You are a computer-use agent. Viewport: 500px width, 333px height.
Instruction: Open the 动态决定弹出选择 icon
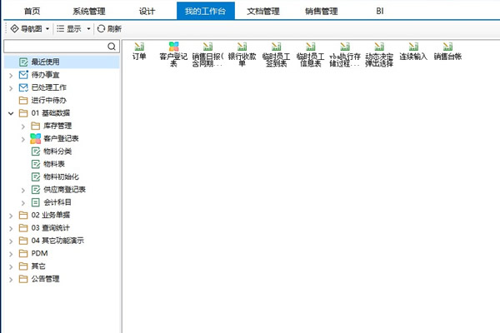pyautogui.click(x=379, y=49)
